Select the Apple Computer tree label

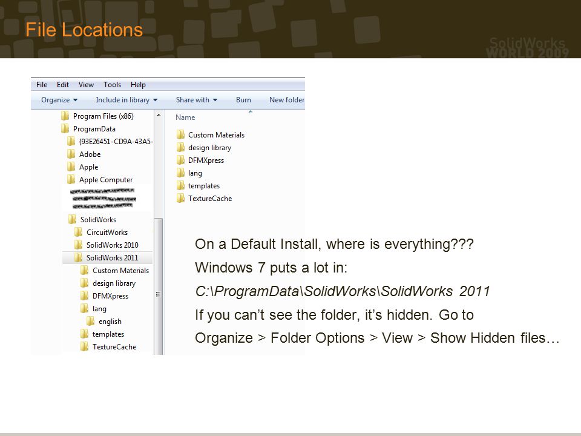click(x=106, y=180)
